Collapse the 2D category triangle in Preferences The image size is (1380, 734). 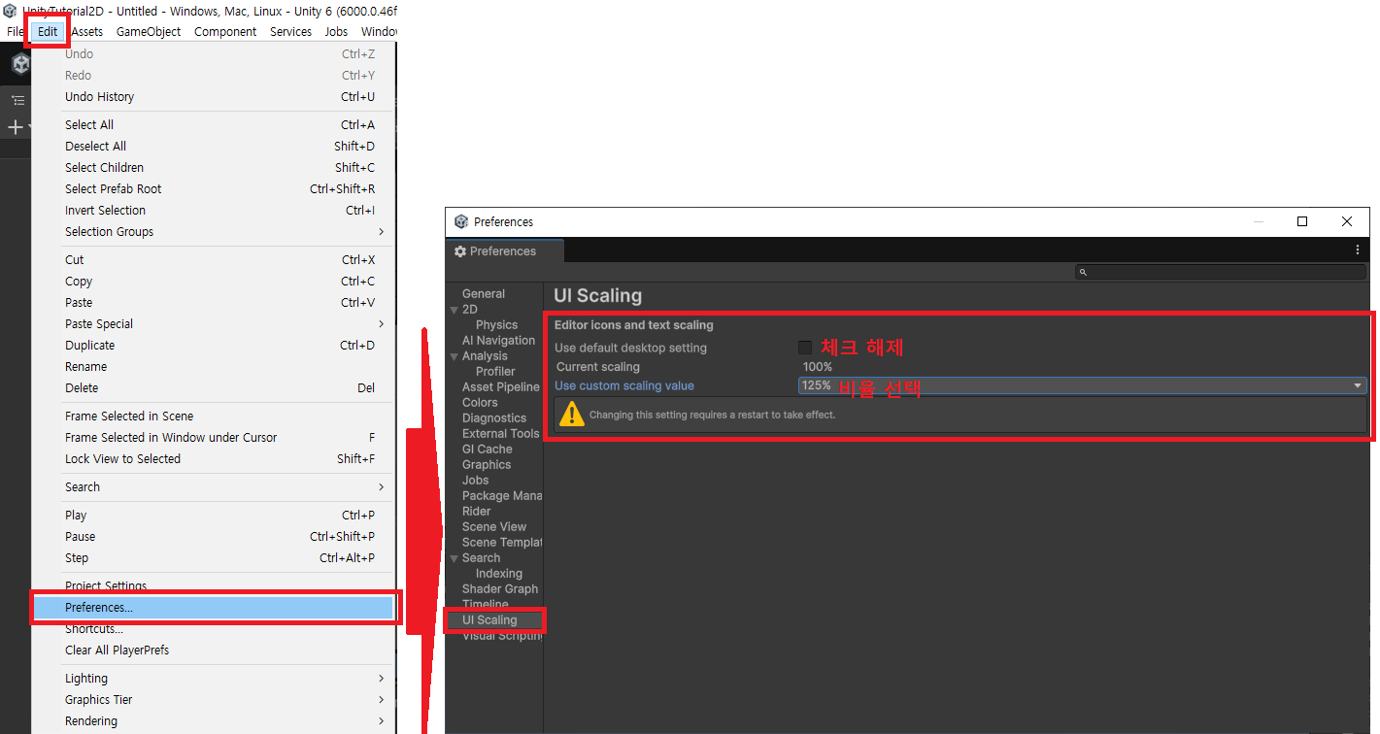click(x=454, y=310)
